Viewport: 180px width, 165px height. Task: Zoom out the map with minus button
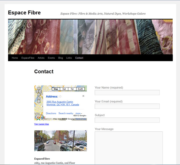[x=39, y=102]
